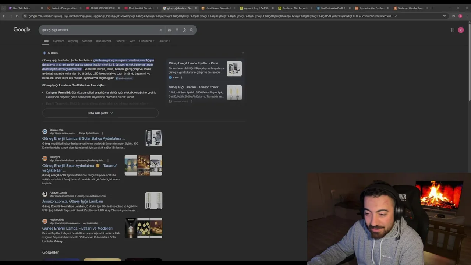
Task: Open Amazon.com.tr: Güneş Işığı Lambası link
Action: pyautogui.click(x=72, y=201)
